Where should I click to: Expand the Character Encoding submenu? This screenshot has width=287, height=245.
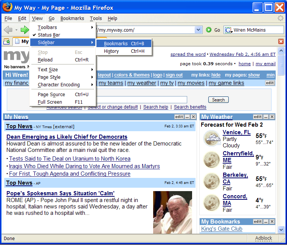click(x=63, y=85)
